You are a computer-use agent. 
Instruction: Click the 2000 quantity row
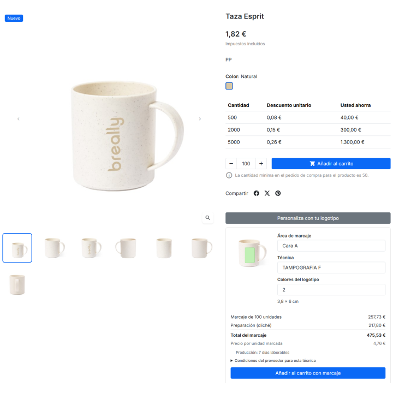[308, 130]
